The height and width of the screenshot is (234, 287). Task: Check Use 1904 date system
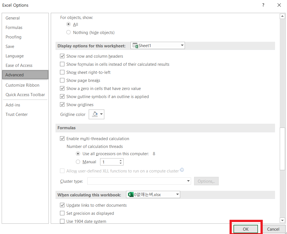62,221
